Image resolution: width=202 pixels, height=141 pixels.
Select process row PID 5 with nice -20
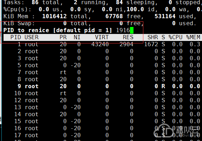(x=102, y=65)
